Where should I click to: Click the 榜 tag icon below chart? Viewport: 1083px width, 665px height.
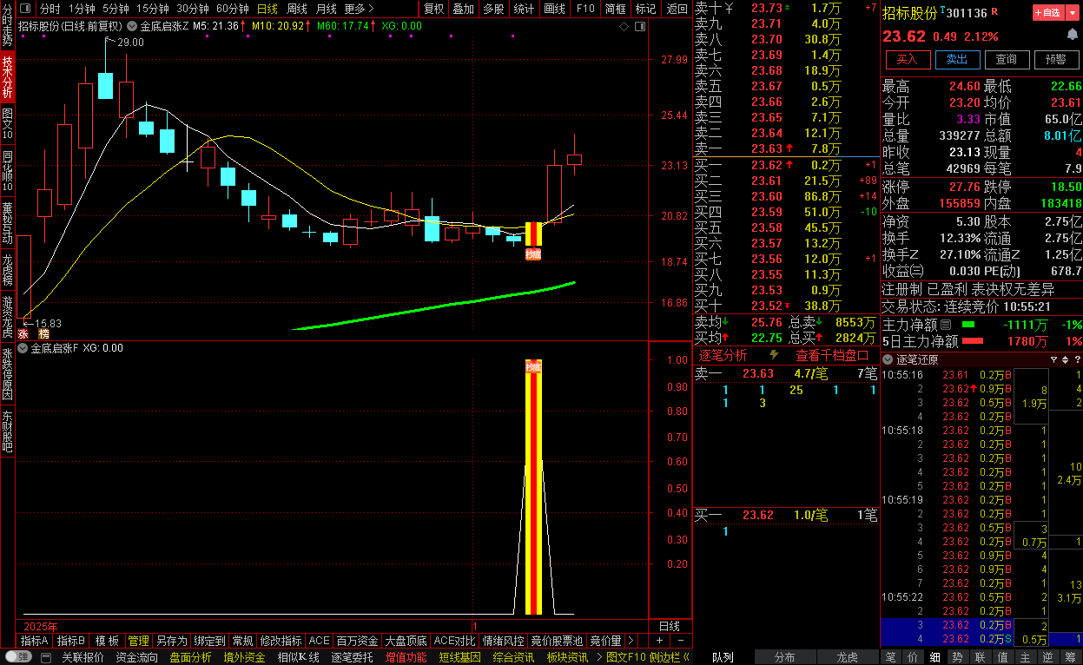[43, 333]
